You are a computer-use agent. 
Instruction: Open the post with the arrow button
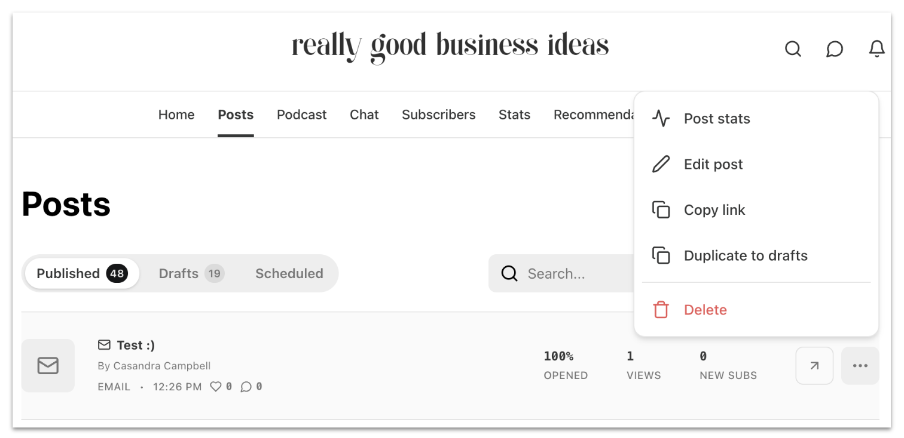click(x=814, y=366)
